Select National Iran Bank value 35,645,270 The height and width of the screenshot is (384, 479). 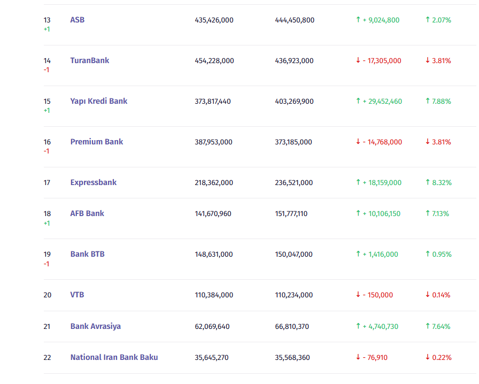coord(211,358)
